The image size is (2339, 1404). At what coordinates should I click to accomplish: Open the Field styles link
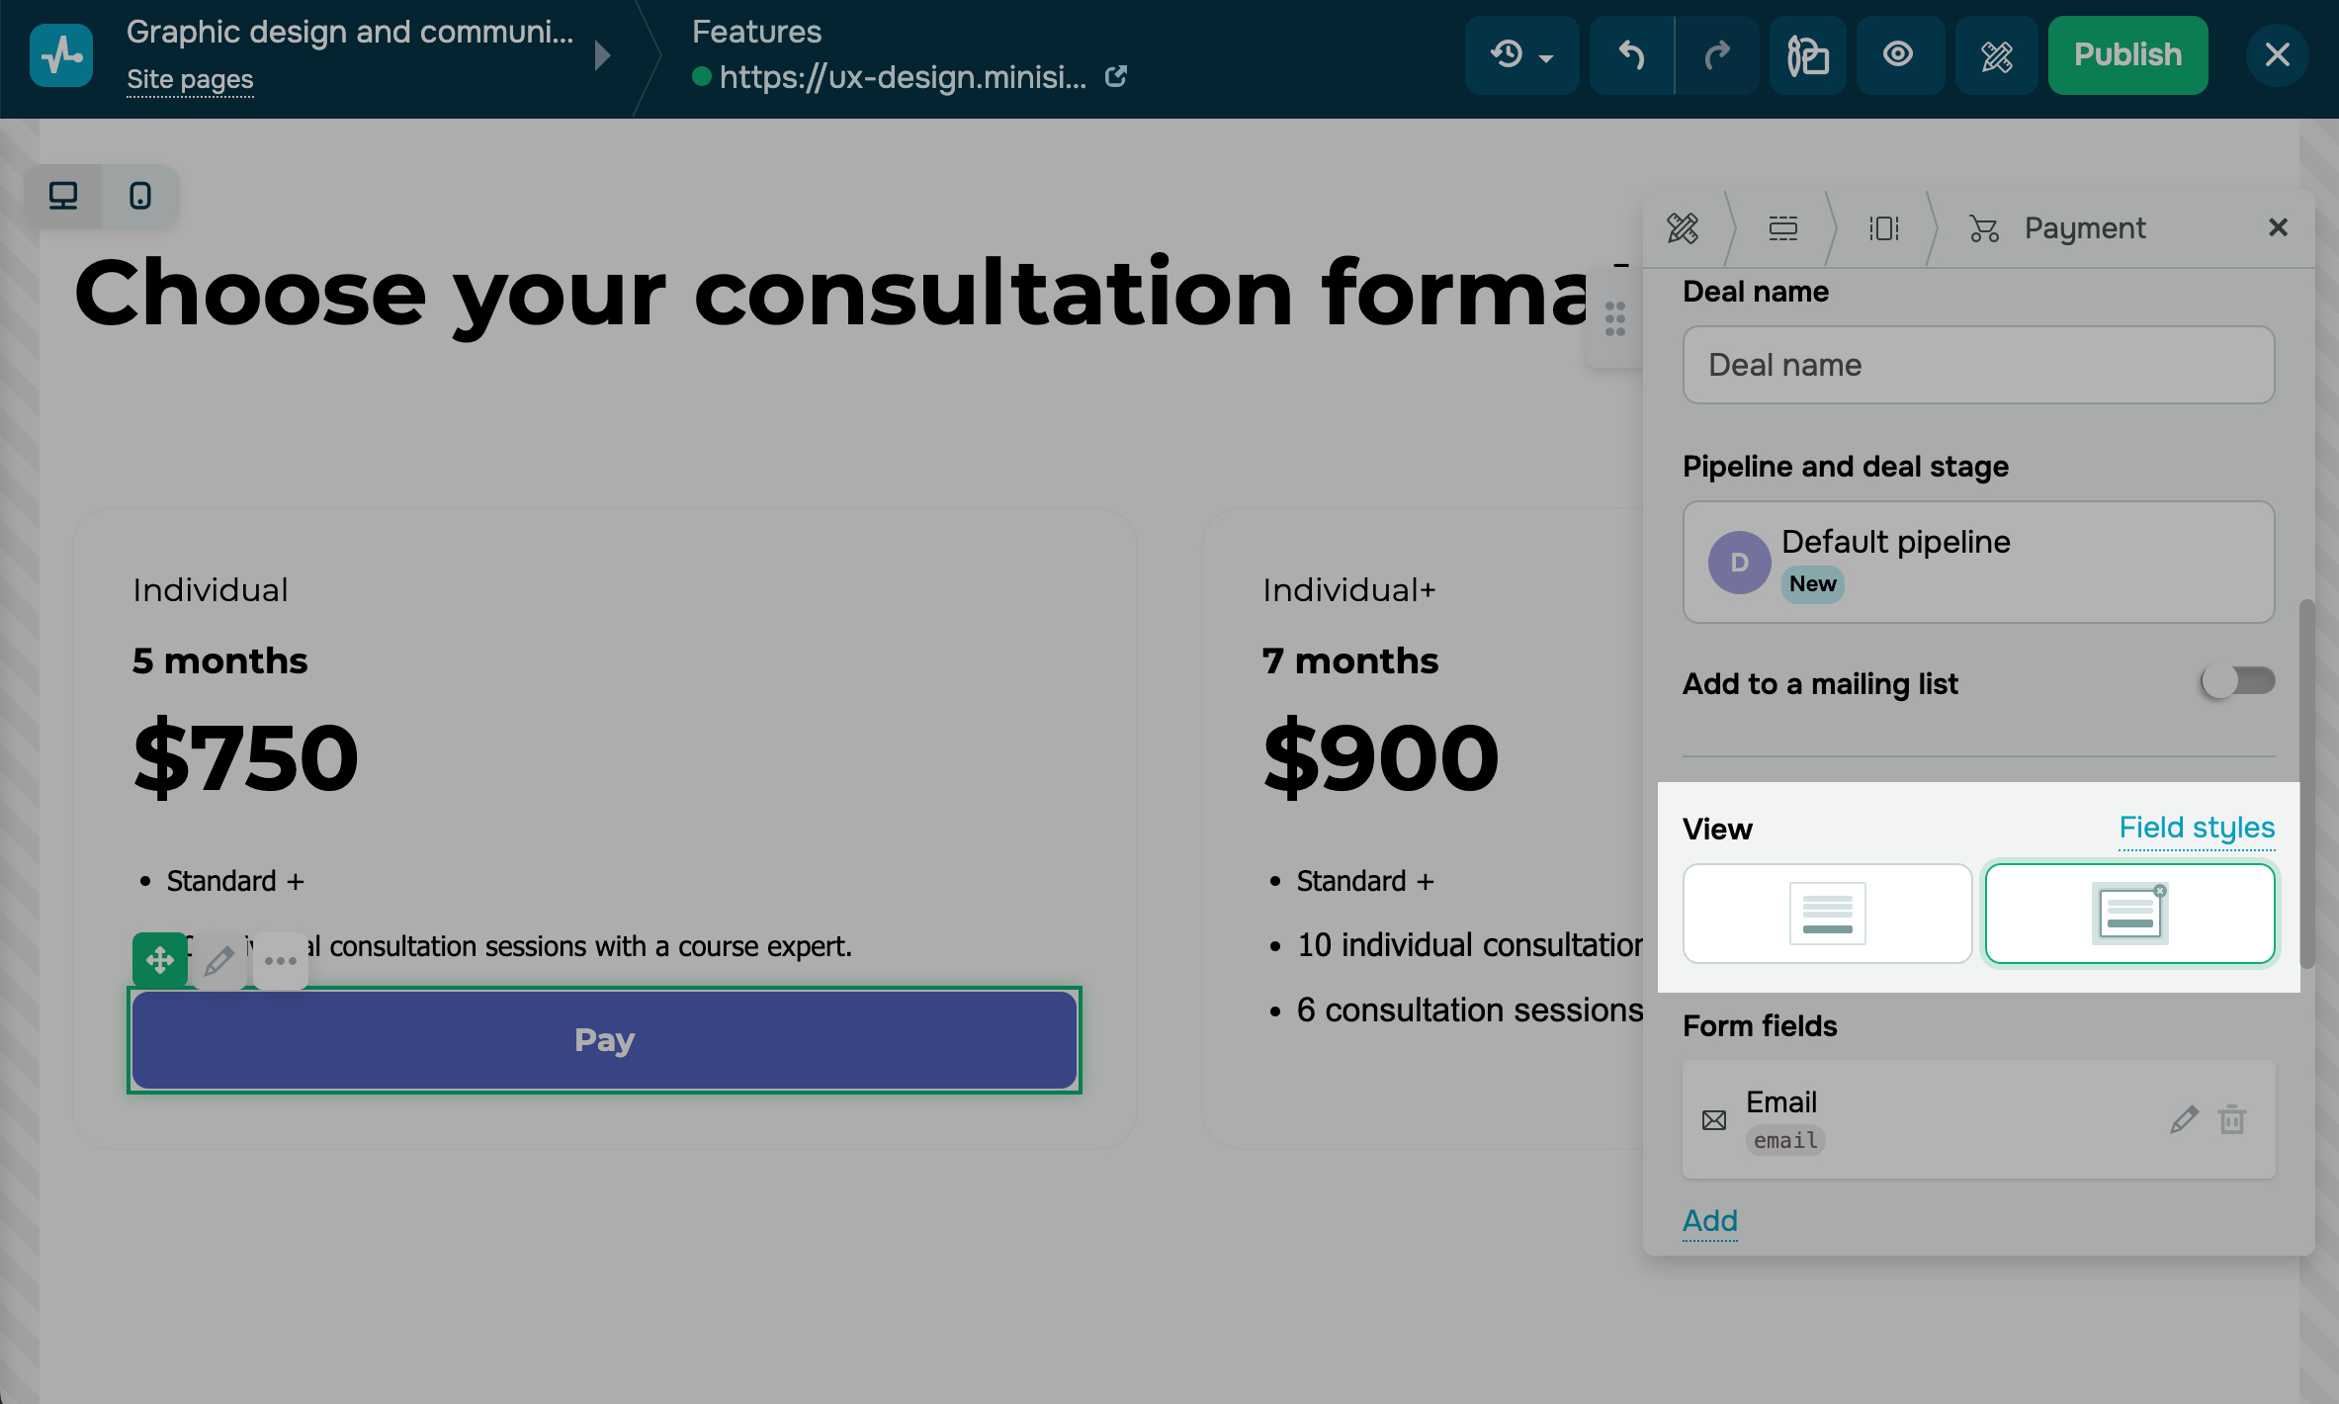click(2197, 828)
